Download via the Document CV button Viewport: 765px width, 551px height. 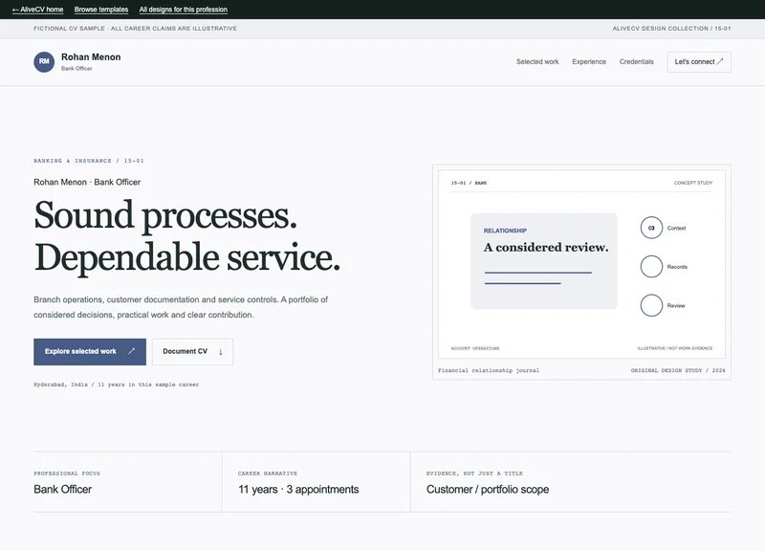(x=192, y=351)
